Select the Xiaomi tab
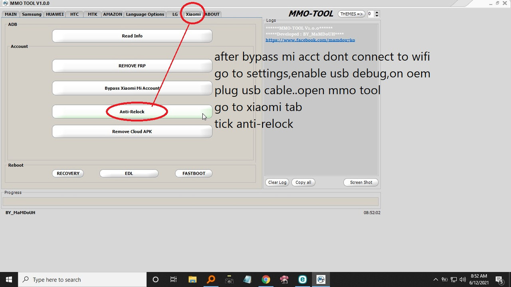Viewport: 511px width, 287px height. point(193,14)
